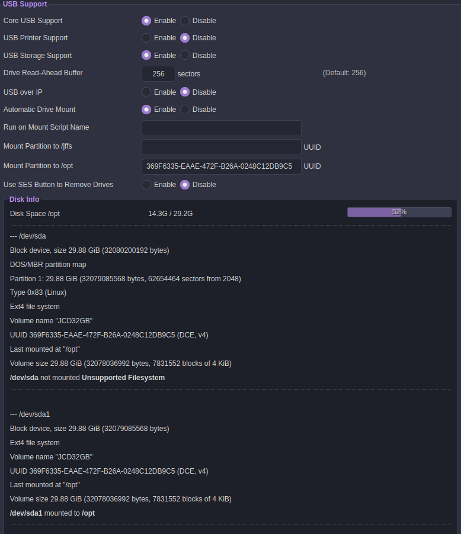Image resolution: width=461 pixels, height=534 pixels.
Task: Enable USB Printer Support
Action: [x=146, y=38]
